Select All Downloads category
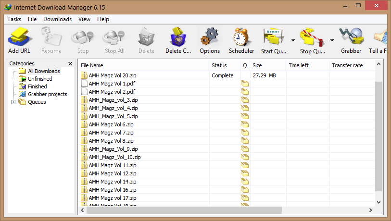Screen dimensions: 391x221 click(x=44, y=71)
